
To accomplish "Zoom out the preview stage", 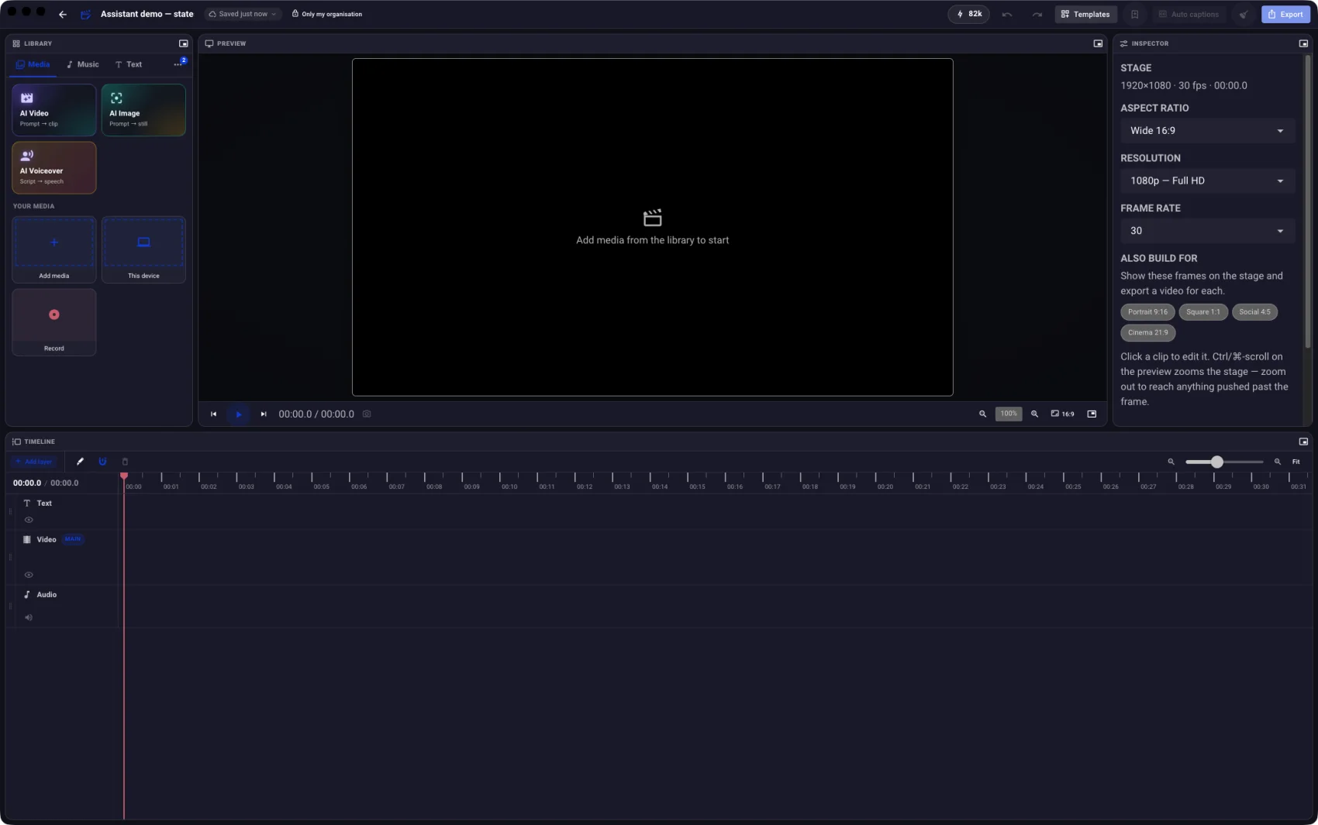I will click(982, 414).
